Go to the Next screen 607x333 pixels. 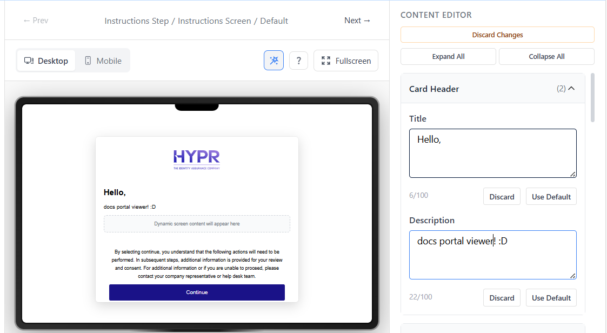(357, 21)
